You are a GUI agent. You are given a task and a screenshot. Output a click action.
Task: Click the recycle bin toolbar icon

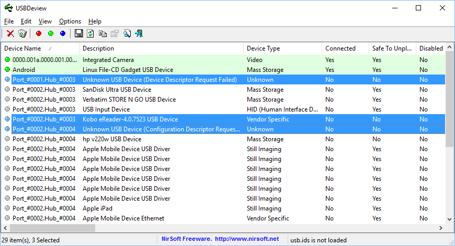coord(22,33)
